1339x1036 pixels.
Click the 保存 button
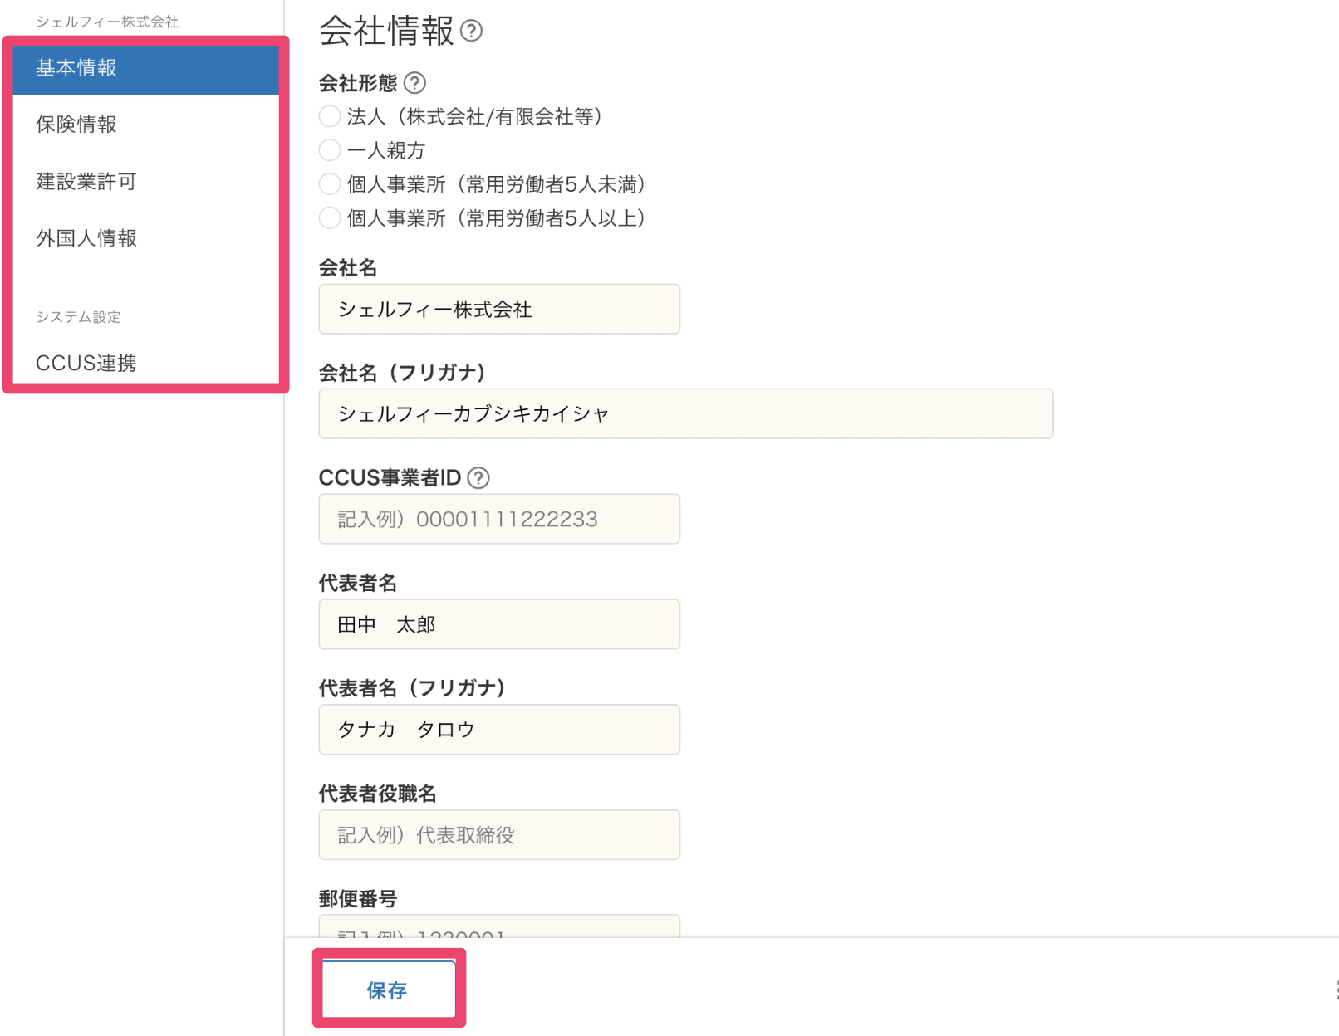[388, 990]
